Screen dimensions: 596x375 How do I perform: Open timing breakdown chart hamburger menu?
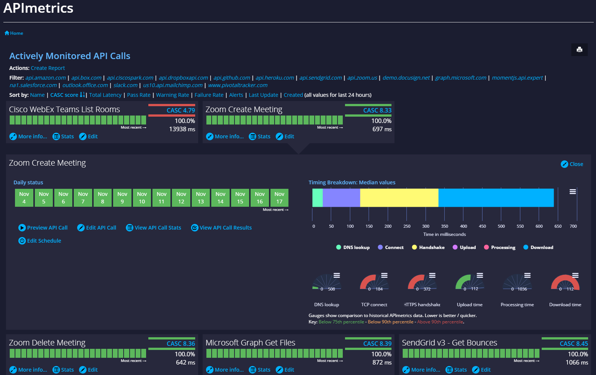573,192
